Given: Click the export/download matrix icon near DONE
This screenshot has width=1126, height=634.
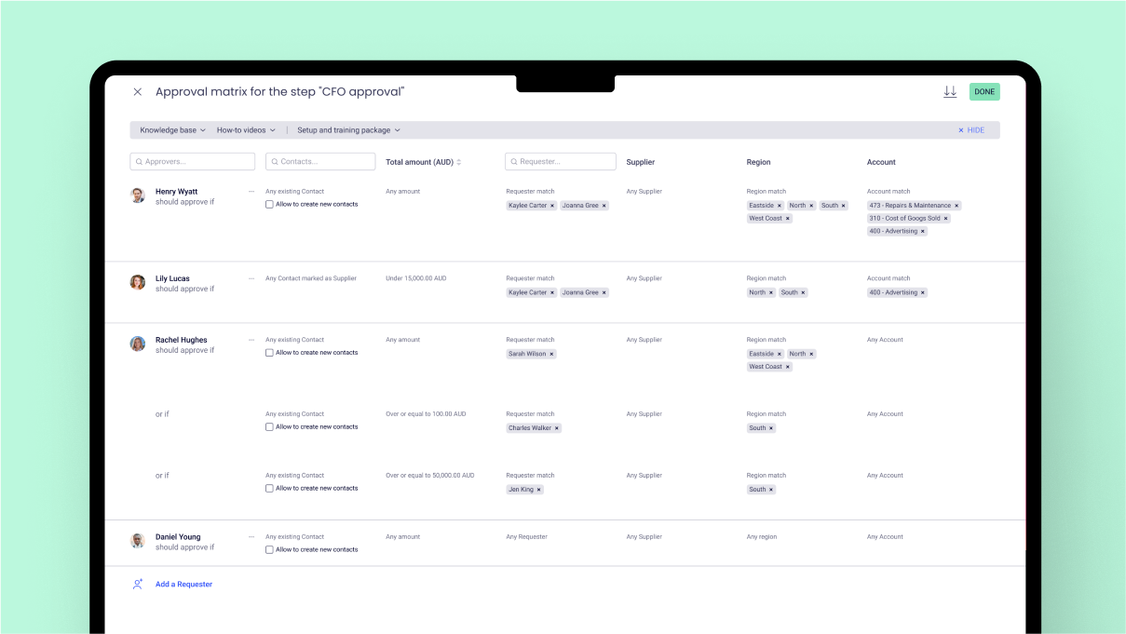Looking at the screenshot, I should click(950, 91).
